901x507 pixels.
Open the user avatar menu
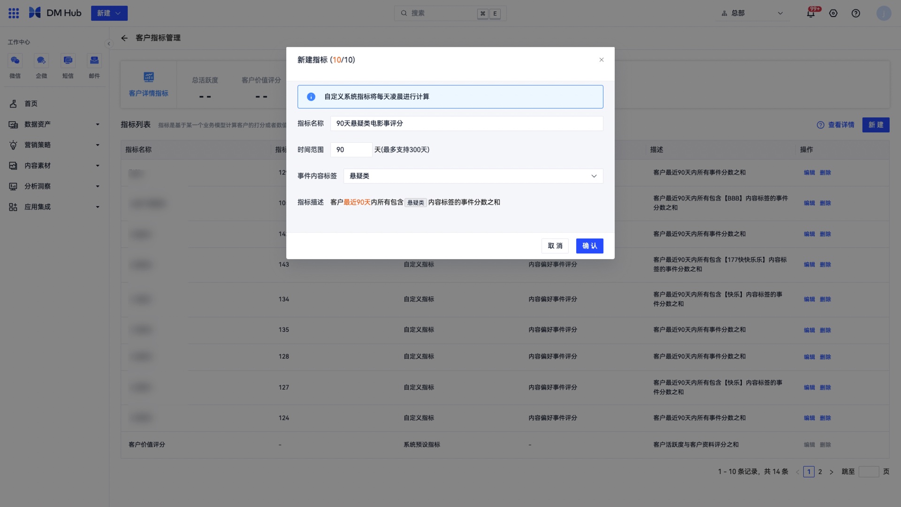tap(884, 13)
